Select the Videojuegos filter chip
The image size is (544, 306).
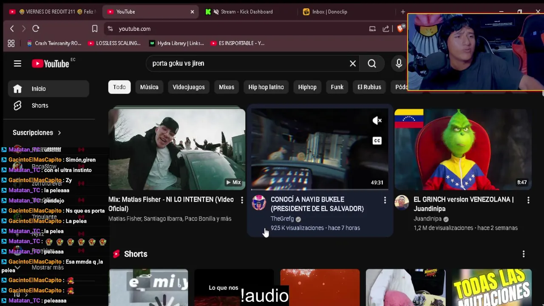click(189, 87)
